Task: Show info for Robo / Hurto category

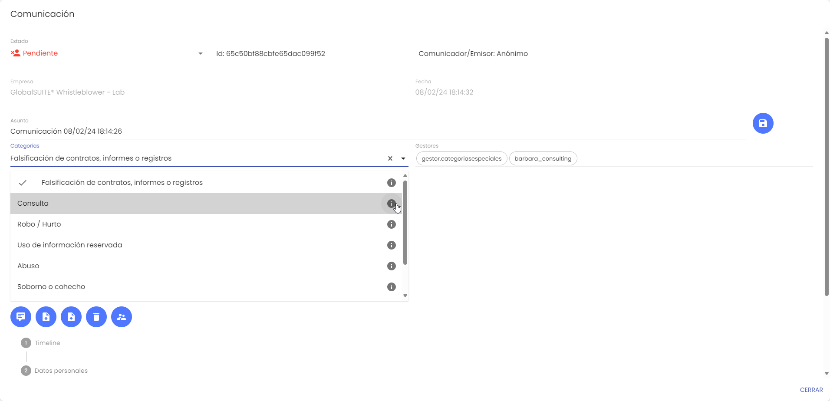Action: coord(391,224)
